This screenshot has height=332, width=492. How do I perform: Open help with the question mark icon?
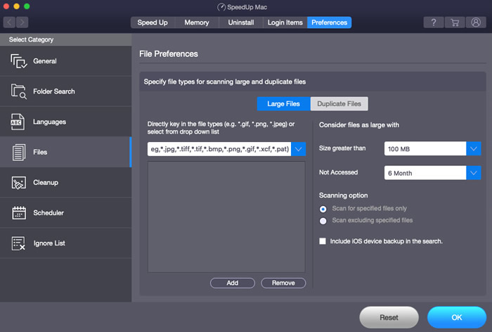[434, 23]
